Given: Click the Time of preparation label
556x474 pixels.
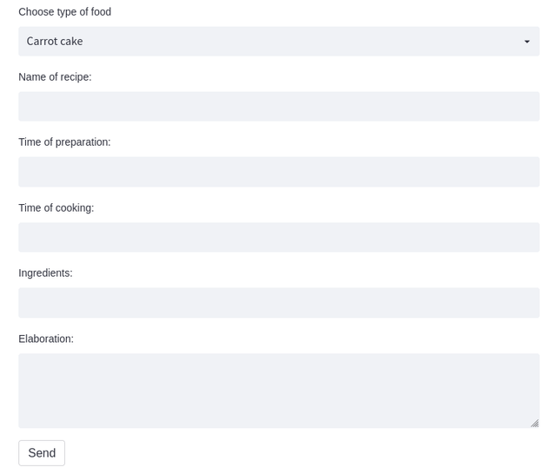Looking at the screenshot, I should tap(64, 142).
